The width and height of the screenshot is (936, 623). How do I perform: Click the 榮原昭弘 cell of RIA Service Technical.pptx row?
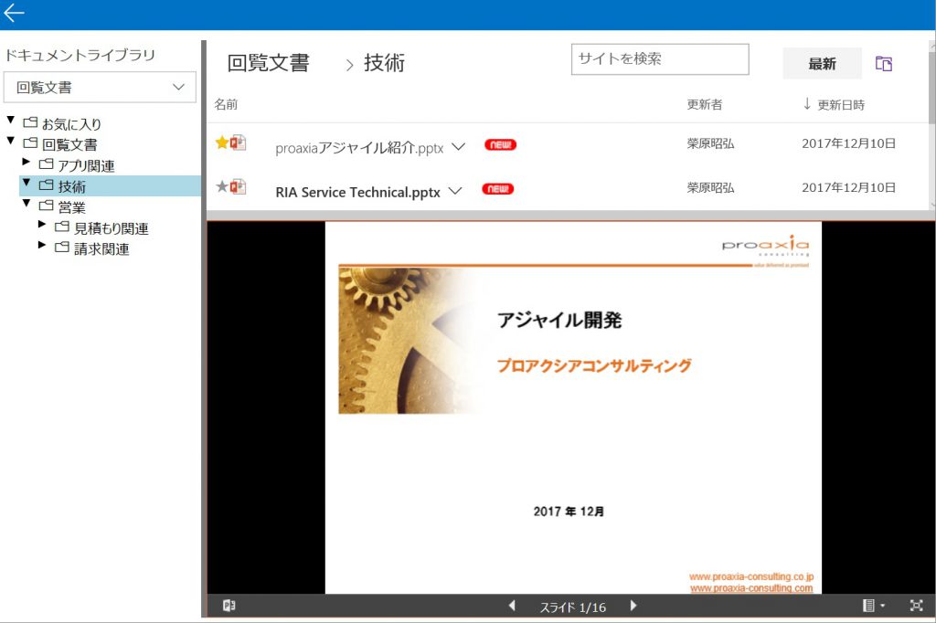point(710,187)
